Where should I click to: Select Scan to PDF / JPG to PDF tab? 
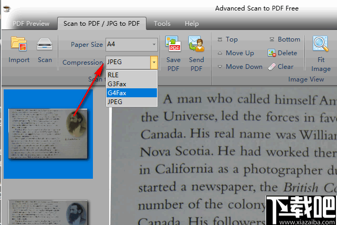pyautogui.click(x=102, y=24)
